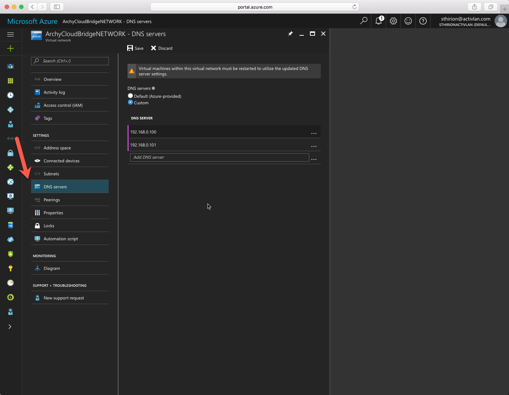Image resolution: width=509 pixels, height=395 pixels.
Task: Click the search magnifier in top bar
Action: point(364,21)
